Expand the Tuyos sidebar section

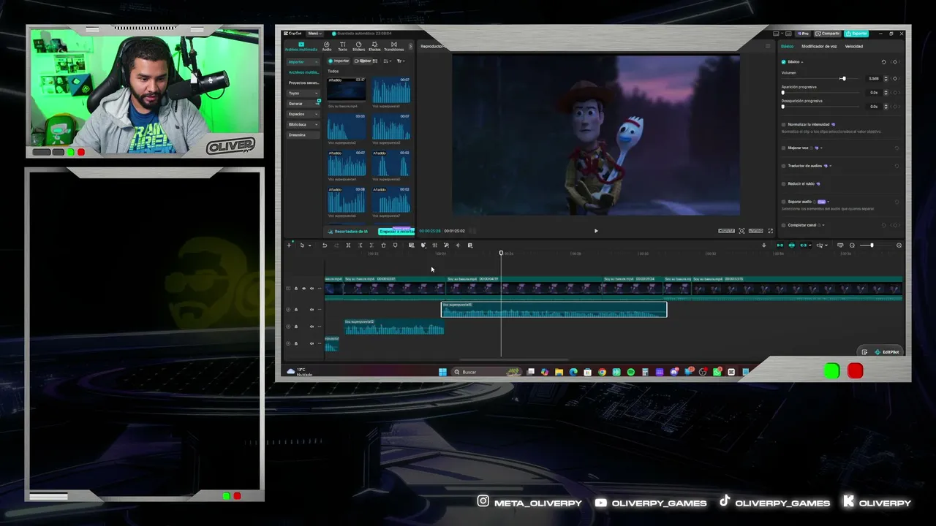click(x=316, y=94)
